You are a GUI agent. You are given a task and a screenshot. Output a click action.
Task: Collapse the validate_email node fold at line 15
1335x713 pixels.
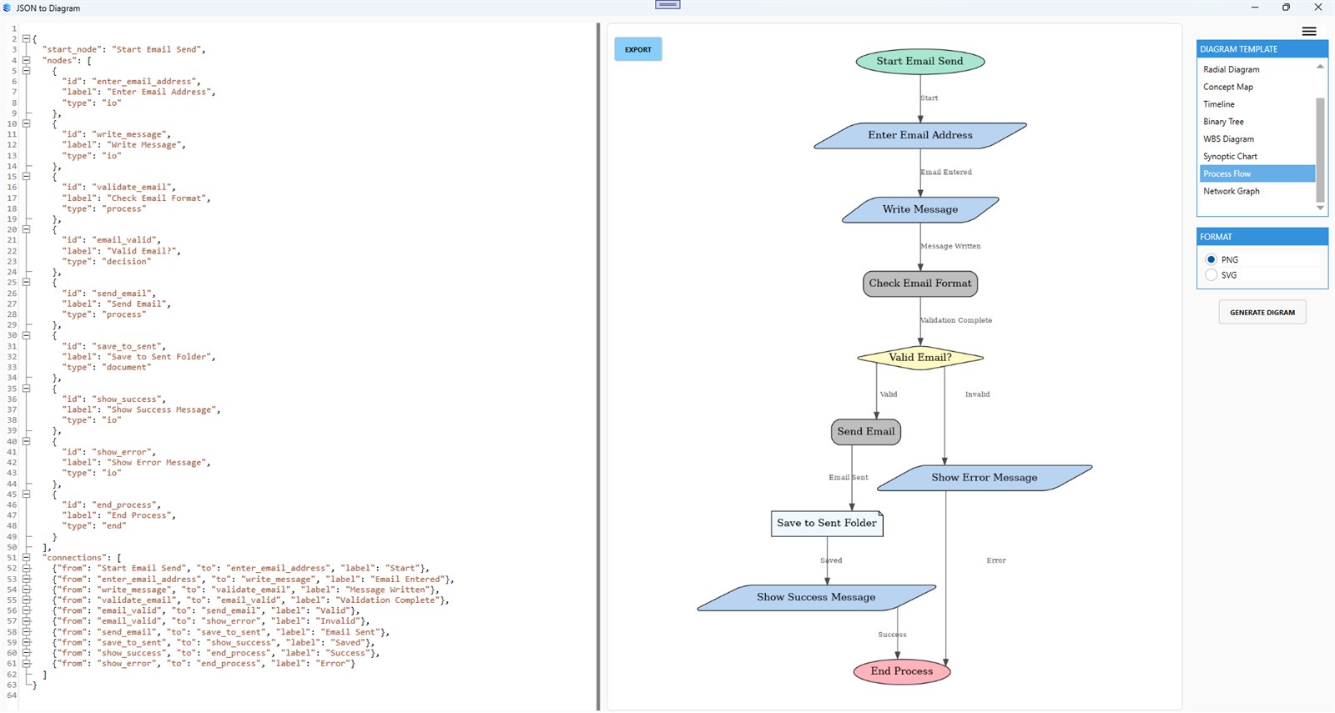26,177
